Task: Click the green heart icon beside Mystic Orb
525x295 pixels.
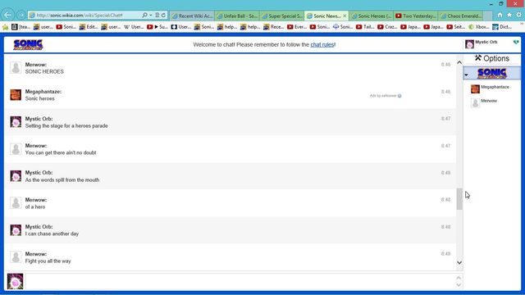Action: click(516, 42)
